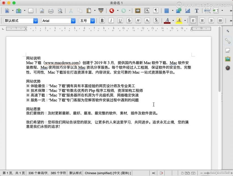233x176 pixels.
Task: Save the document with the Save icon
Action: click(x=31, y=11)
